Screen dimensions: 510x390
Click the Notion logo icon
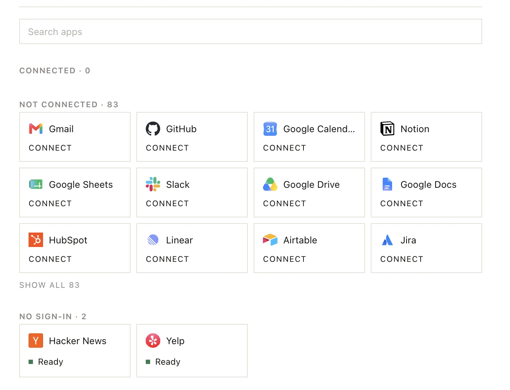pos(387,129)
